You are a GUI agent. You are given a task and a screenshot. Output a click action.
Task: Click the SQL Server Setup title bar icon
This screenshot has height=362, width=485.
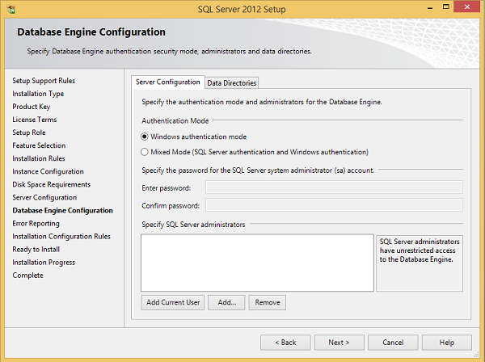[10, 9]
